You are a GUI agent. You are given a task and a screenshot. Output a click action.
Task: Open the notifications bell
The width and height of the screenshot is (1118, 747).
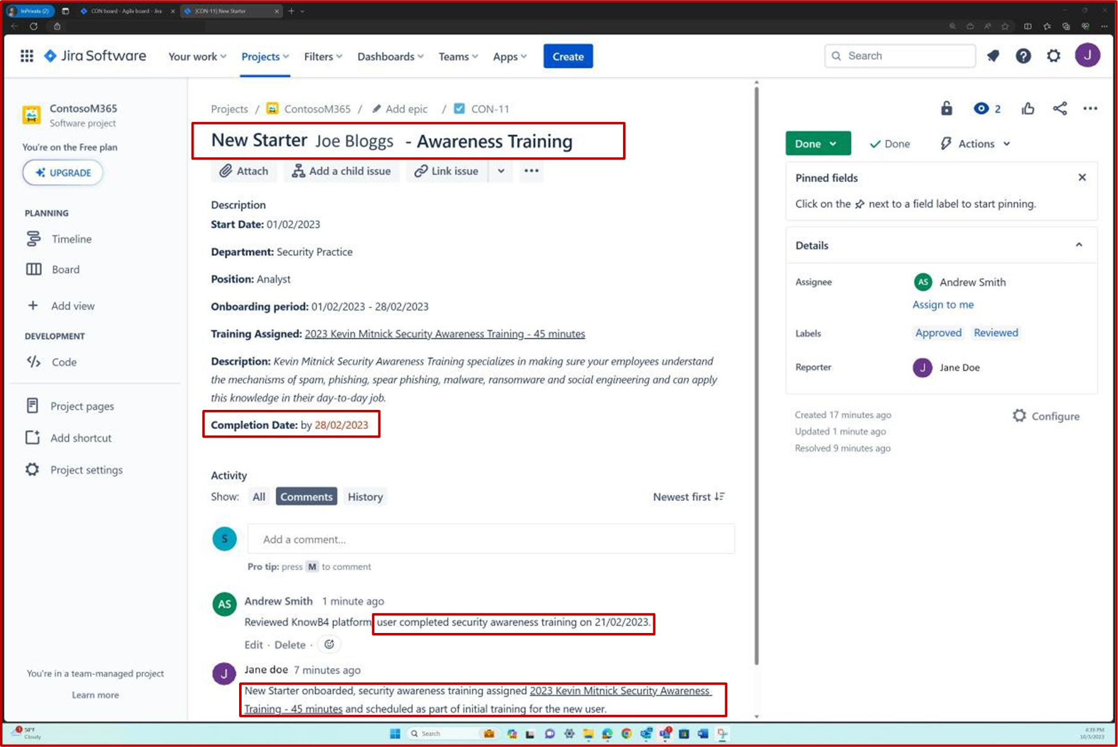point(992,55)
